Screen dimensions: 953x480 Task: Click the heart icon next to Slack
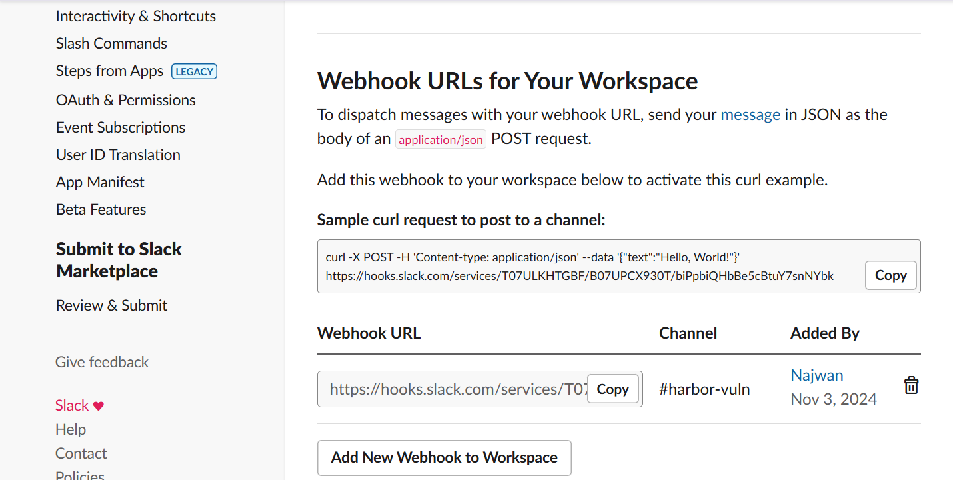[99, 406]
